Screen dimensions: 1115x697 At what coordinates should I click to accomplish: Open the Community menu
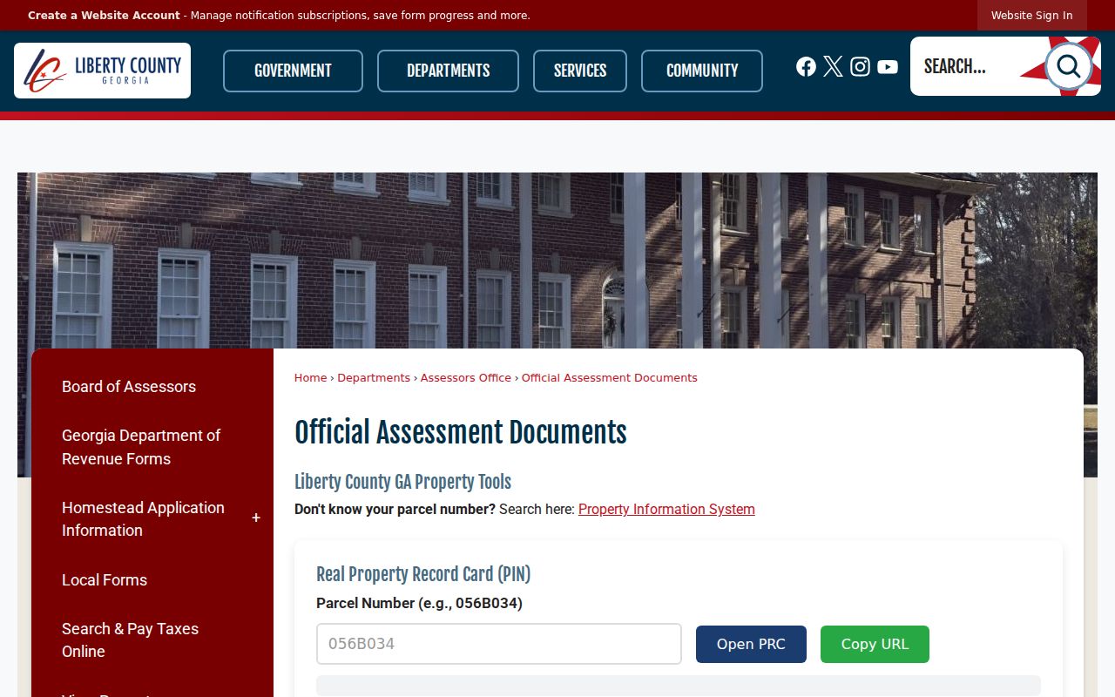(702, 71)
